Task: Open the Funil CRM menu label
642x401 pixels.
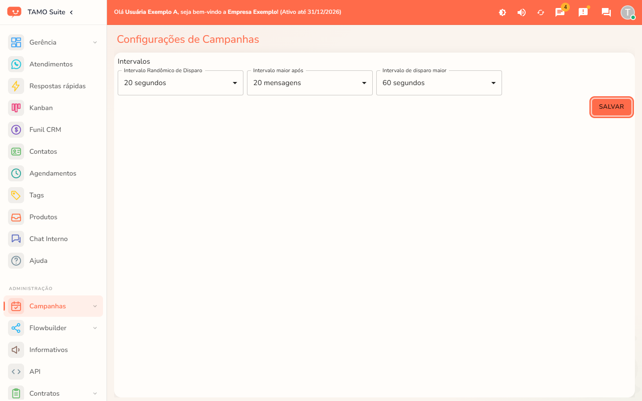Action: [45, 130]
